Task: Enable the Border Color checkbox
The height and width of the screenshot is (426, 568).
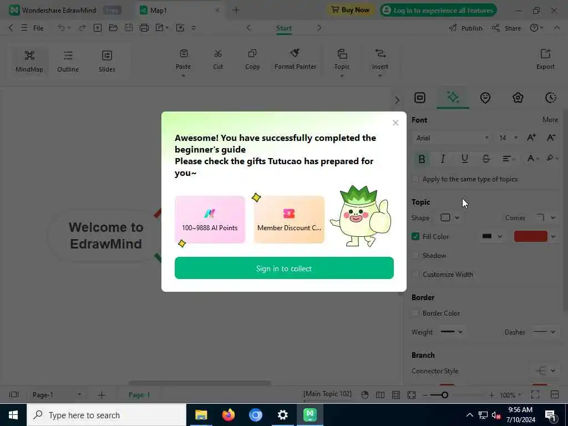Action: 415,313
